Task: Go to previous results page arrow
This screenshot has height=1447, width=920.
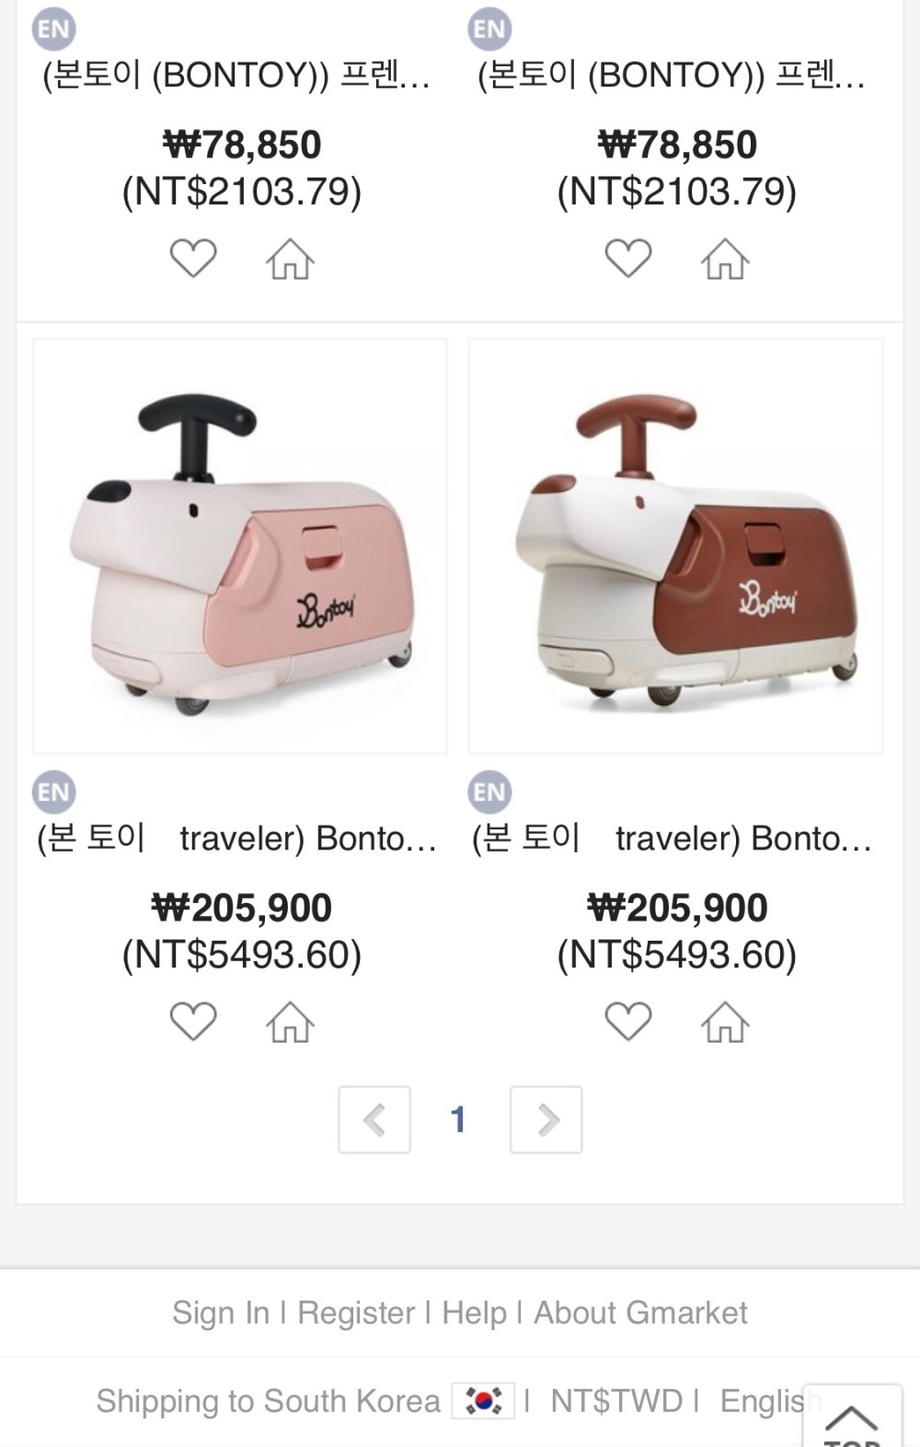Action: tap(374, 1119)
